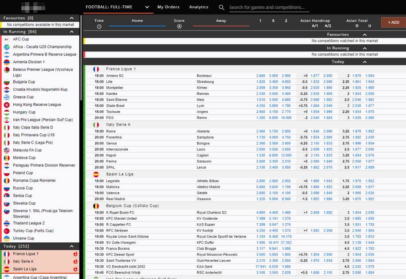Click in the search games and competitions field
Viewport: 406px width, 279px height.
tap(269, 7)
